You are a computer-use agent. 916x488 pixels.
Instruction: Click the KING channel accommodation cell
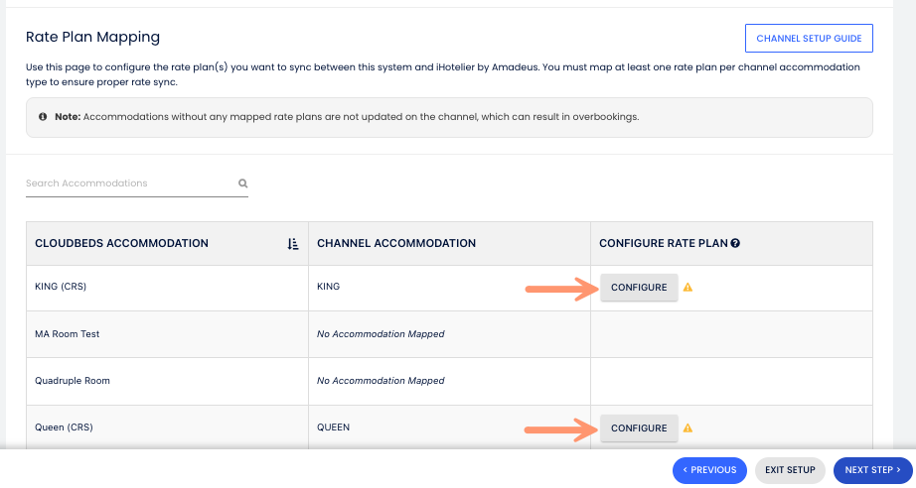pyautogui.click(x=328, y=288)
